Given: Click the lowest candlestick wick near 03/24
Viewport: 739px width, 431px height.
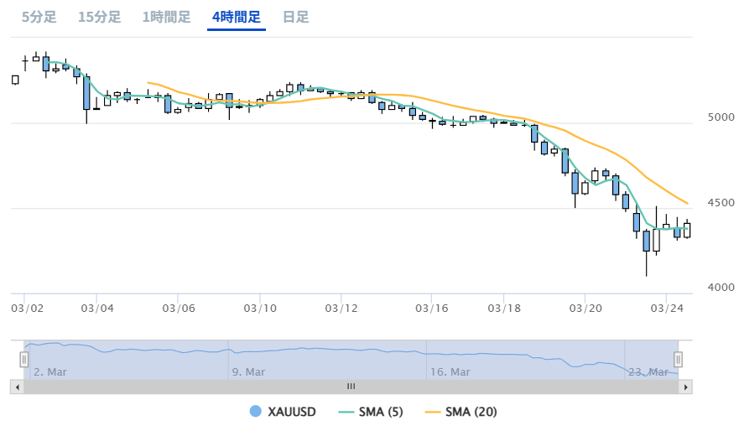Looking at the screenshot, I should click(x=646, y=267).
